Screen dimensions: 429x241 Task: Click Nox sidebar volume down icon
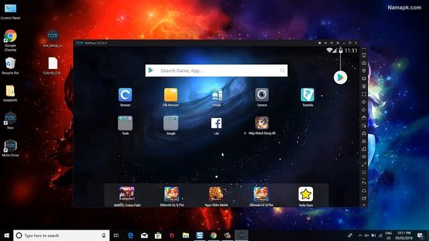click(364, 110)
